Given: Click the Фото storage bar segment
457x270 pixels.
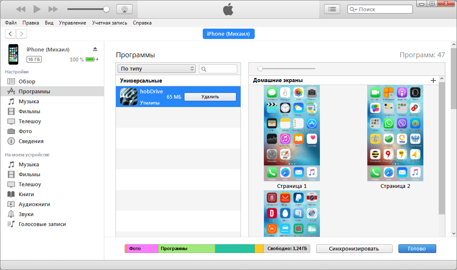Looking at the screenshot, I should pyautogui.click(x=142, y=249).
